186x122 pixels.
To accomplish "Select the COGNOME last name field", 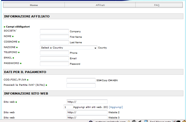I will click(x=54, y=42).
